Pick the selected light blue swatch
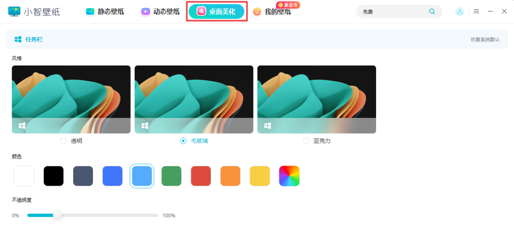Screen dimensions: 514x228 point(142,176)
